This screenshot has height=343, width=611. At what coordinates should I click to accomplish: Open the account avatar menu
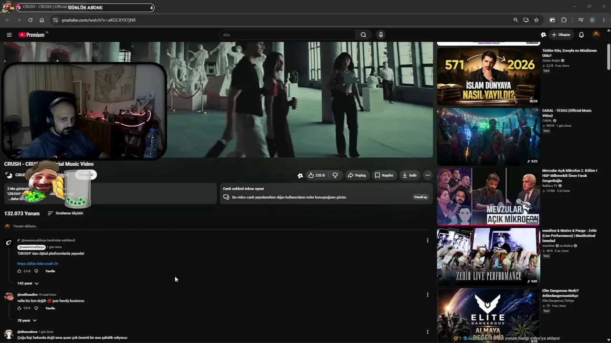pos(596,35)
